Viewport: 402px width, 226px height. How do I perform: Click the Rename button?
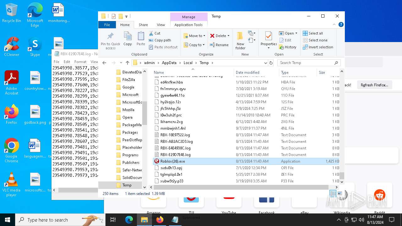point(219,45)
